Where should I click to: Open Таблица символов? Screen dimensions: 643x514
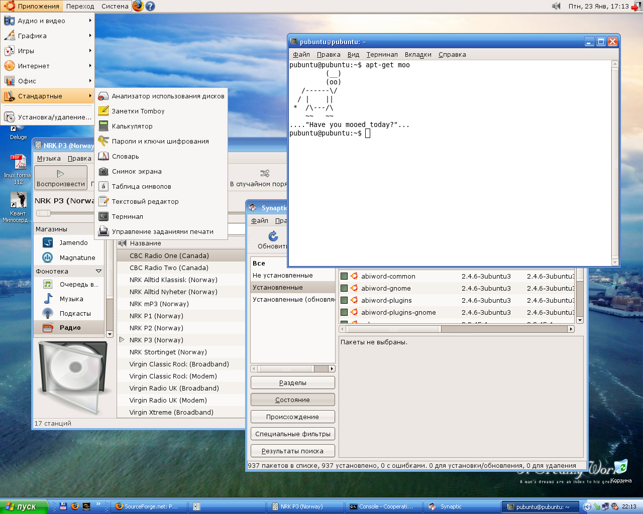tap(162, 186)
